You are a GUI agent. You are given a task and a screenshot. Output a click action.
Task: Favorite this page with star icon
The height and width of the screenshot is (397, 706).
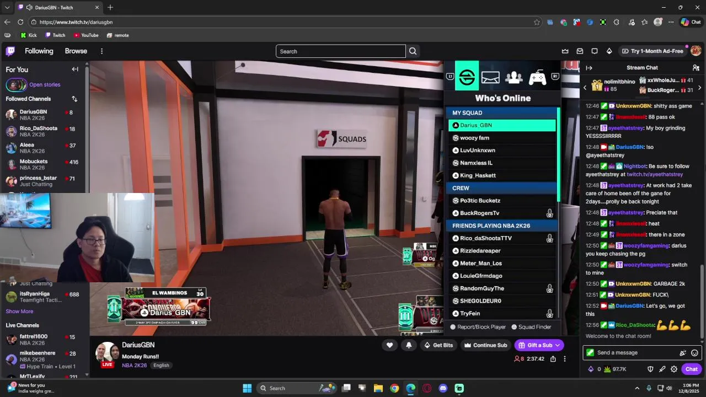click(537, 22)
